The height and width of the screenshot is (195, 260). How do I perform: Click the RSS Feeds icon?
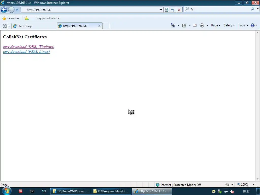(x=184, y=26)
